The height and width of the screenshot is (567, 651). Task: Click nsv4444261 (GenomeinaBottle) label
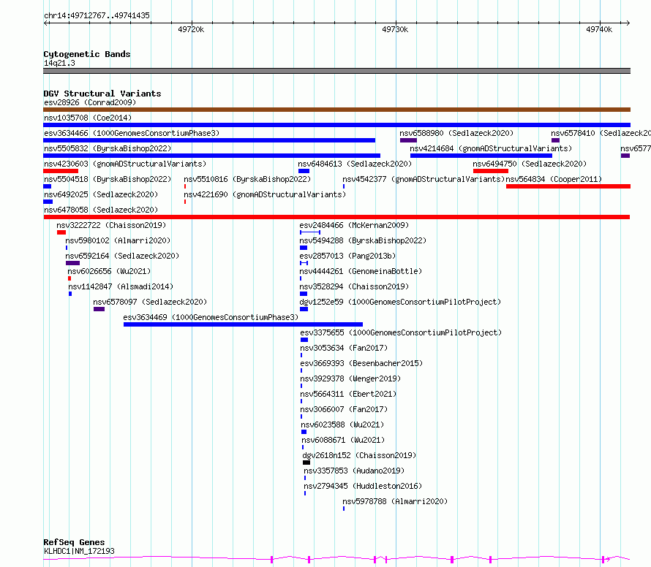click(361, 271)
